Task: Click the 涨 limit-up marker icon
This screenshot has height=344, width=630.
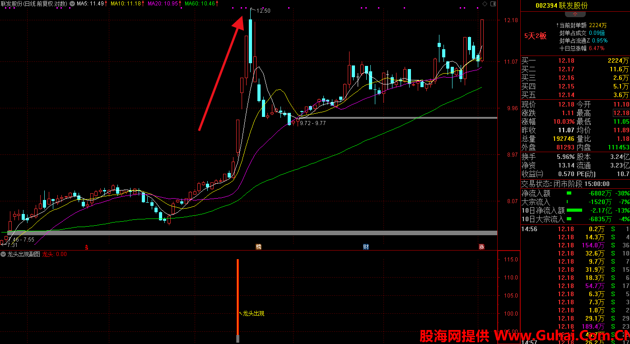Action: tap(481, 246)
